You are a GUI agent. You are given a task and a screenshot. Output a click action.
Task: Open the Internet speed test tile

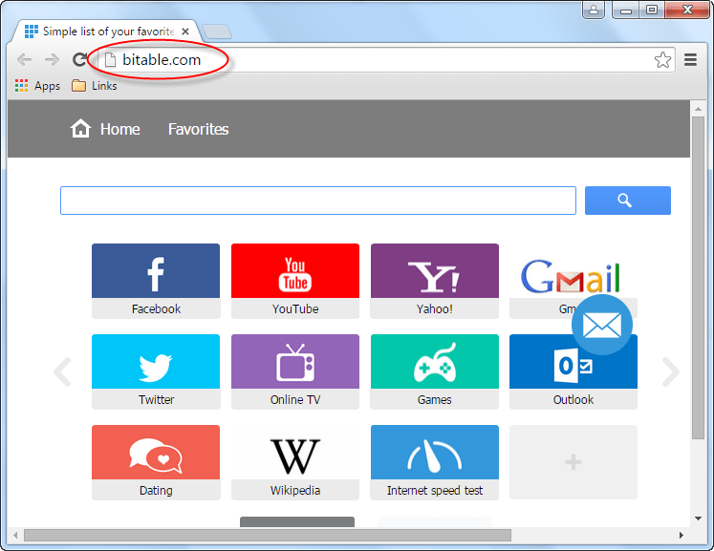click(x=434, y=462)
